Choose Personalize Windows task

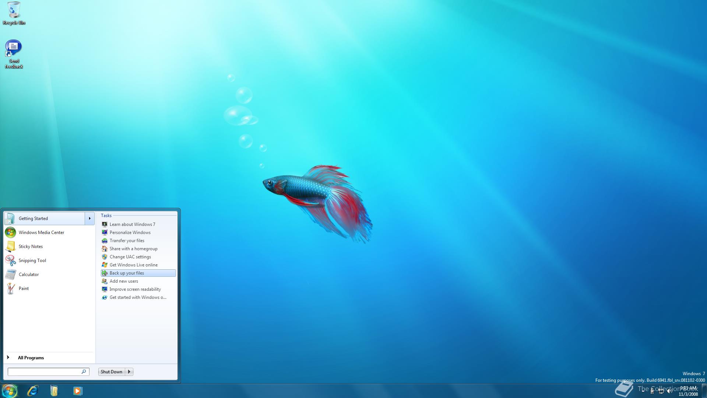(138, 233)
